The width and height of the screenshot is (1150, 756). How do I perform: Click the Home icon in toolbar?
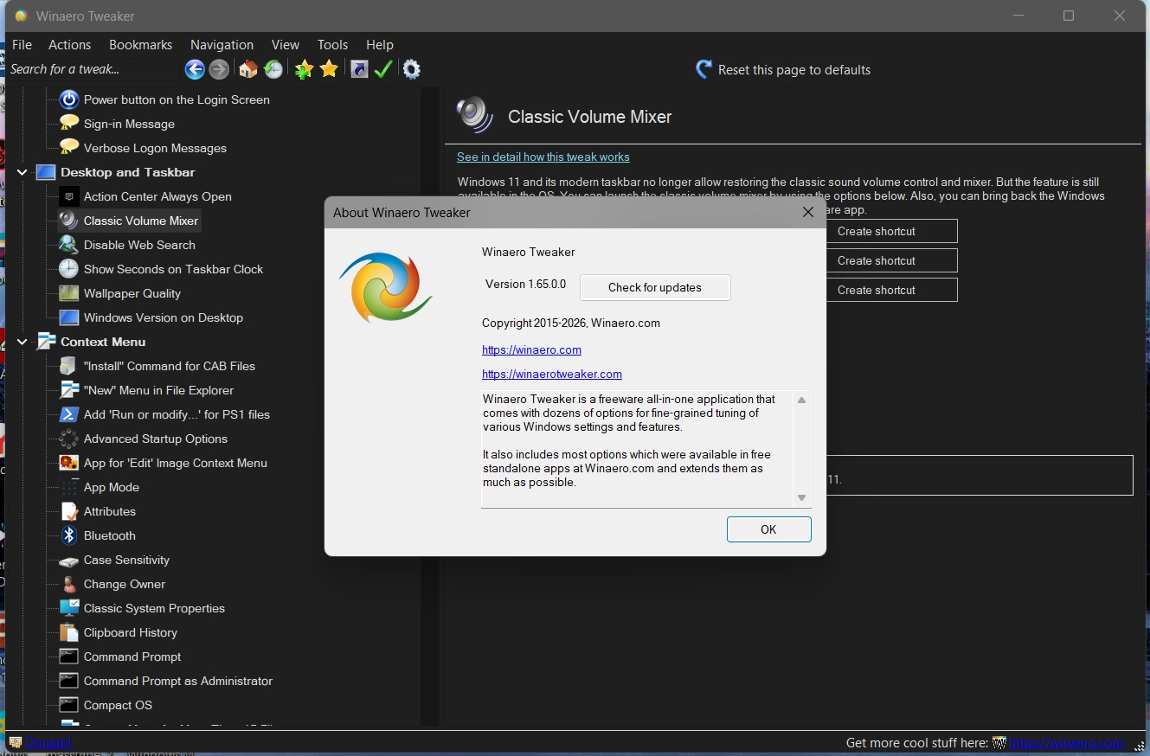248,69
